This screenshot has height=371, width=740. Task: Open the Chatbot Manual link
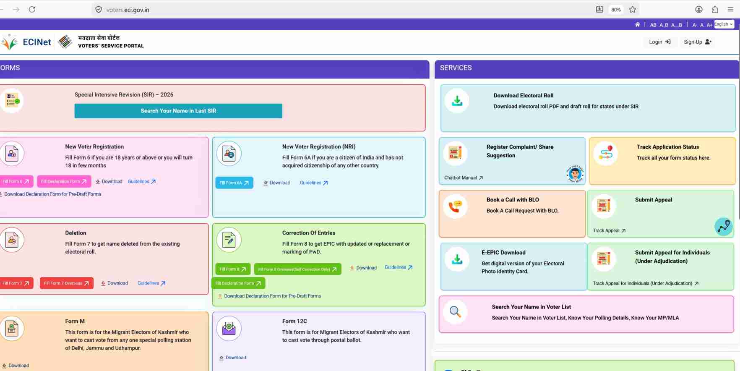pos(464,178)
